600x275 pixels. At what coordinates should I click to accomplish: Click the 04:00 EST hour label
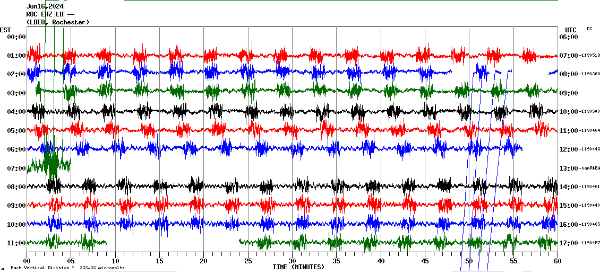point(16,112)
